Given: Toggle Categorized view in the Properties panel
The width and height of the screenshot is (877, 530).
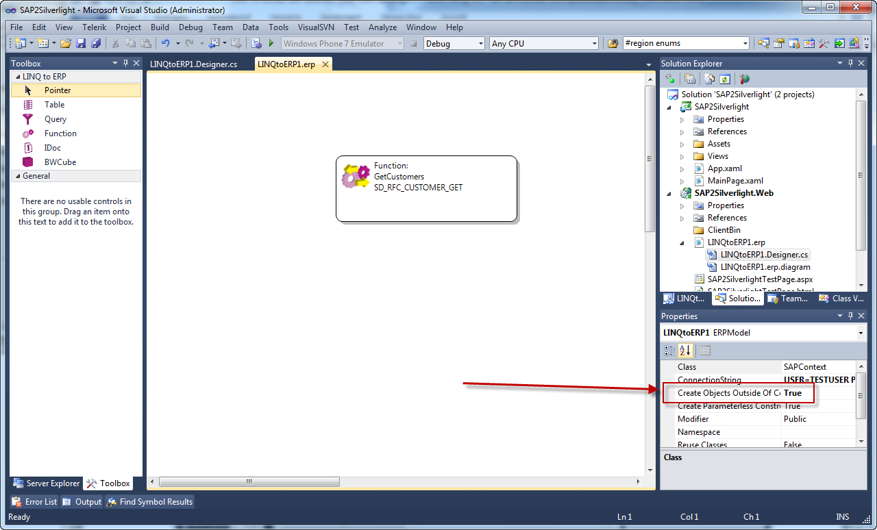Looking at the screenshot, I should [x=669, y=351].
